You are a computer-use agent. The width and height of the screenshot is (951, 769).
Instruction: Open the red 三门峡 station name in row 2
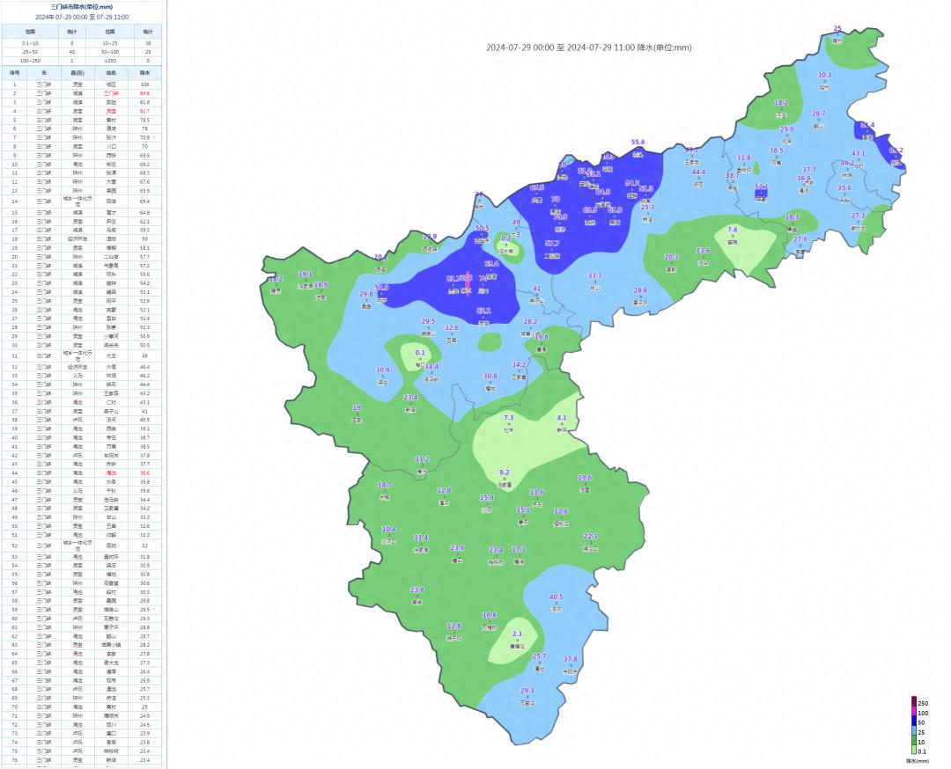(x=111, y=92)
